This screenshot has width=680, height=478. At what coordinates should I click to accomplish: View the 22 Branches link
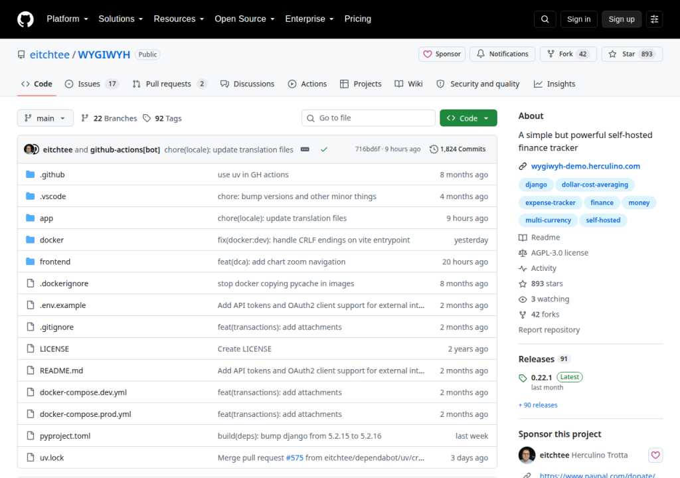point(109,118)
